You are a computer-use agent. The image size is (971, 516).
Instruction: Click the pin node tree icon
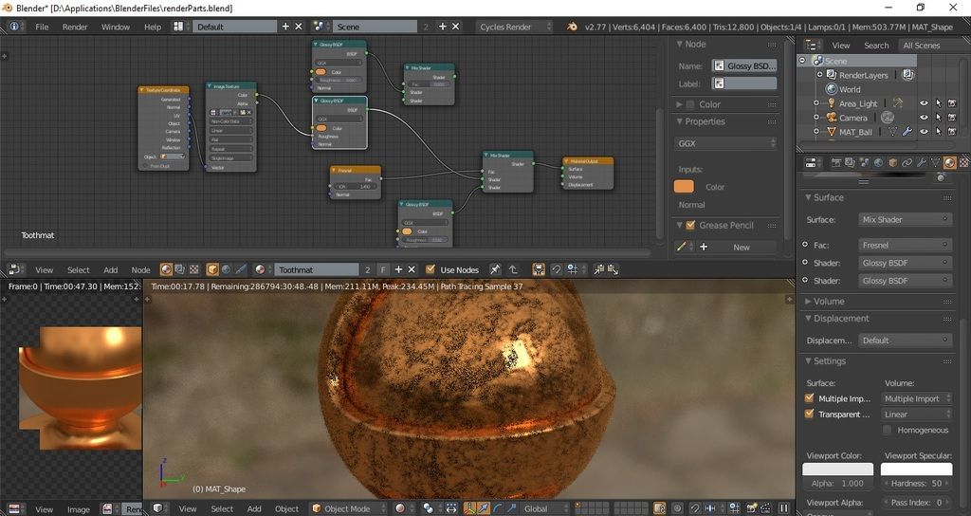click(x=495, y=269)
